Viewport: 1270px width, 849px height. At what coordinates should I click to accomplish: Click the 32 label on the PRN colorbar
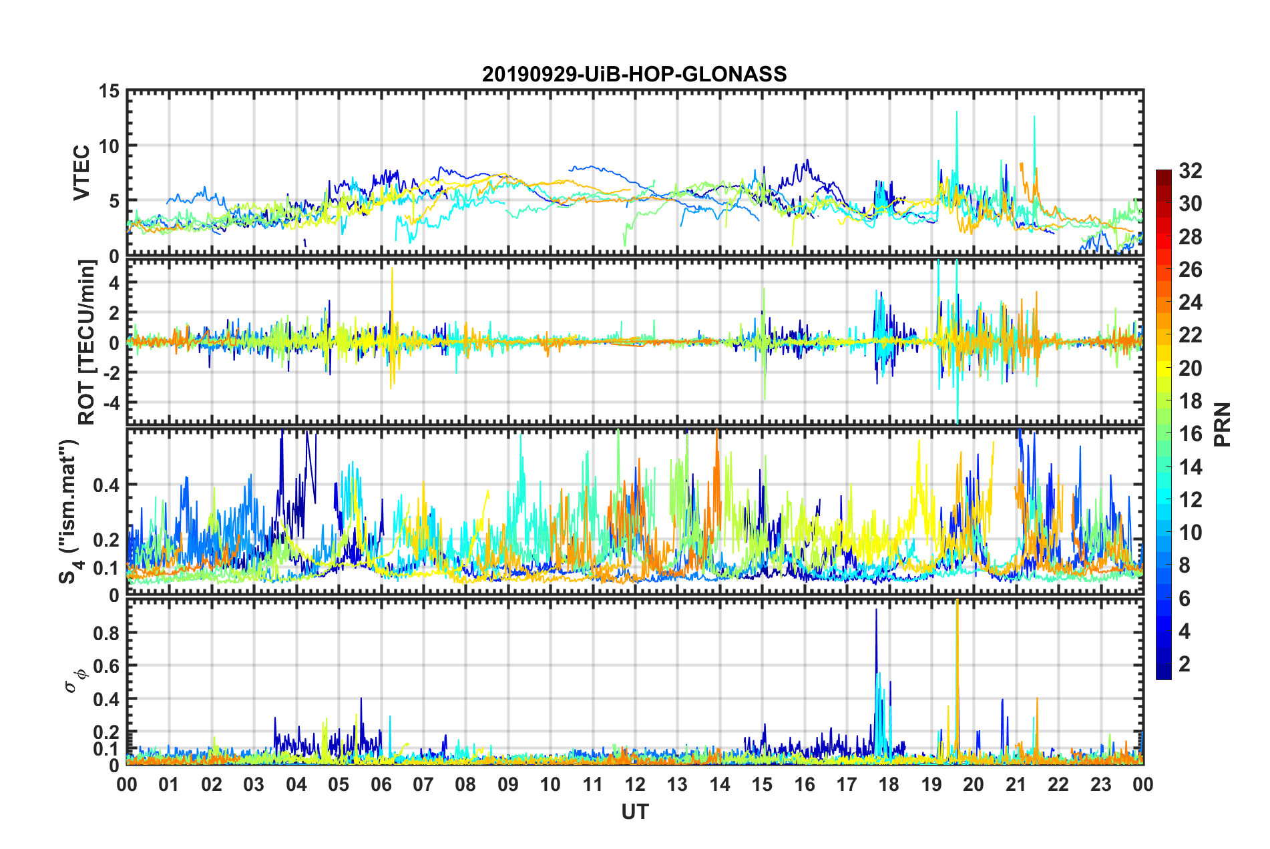1191,171
